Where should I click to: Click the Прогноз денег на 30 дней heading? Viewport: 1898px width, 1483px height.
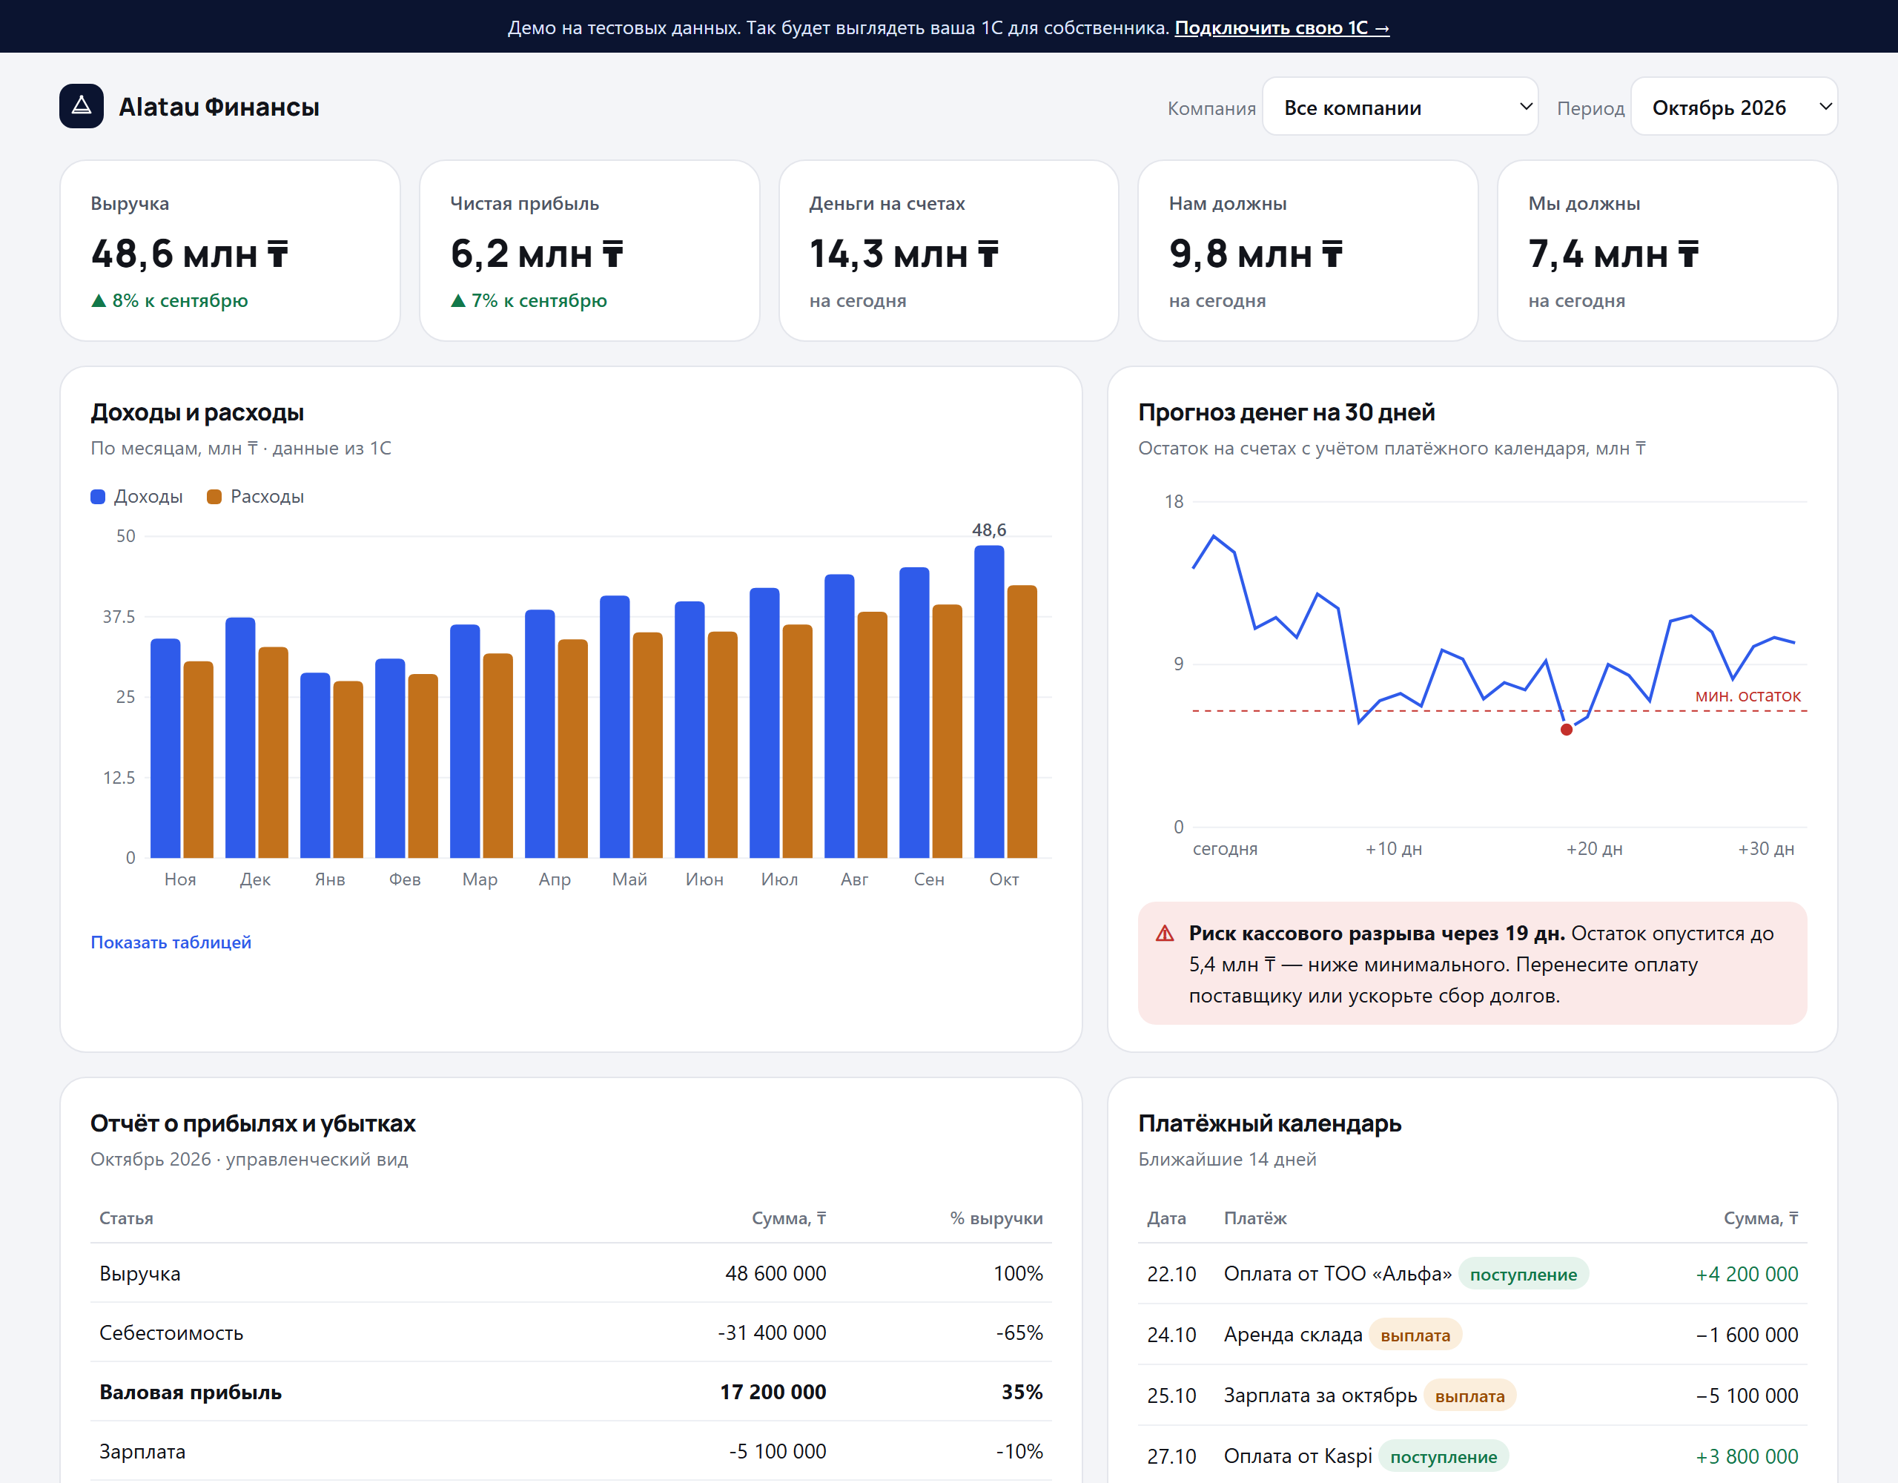(1286, 412)
